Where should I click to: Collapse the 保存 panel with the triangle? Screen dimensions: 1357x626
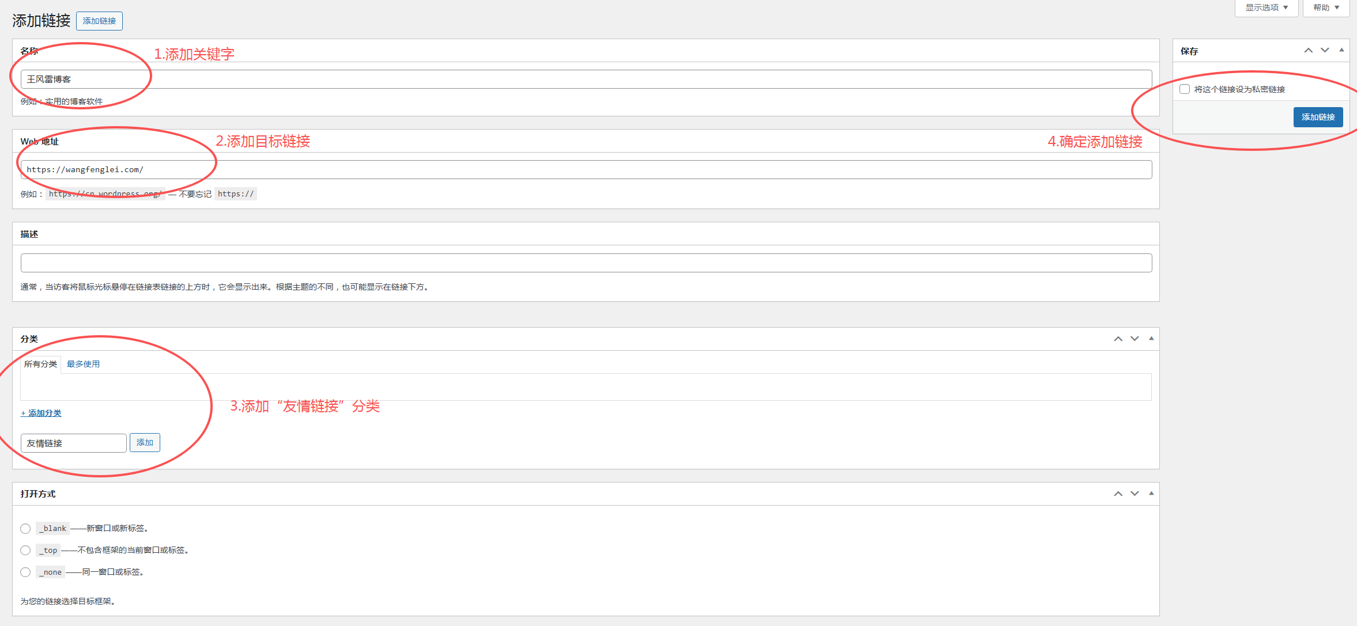1341,51
